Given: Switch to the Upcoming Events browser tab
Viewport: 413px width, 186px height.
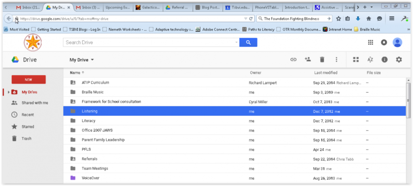Looking at the screenshot, I should pyautogui.click(x=118, y=7).
